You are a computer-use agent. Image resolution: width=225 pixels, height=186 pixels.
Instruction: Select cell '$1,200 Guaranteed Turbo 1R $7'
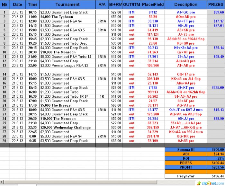(67, 96)
